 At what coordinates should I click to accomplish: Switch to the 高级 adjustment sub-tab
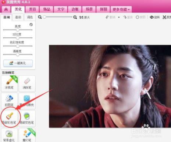18,17
